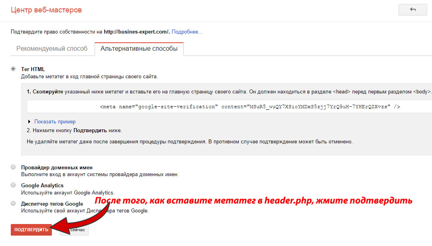Click the Тег HTML label text
Image resolution: width=432 pixels, height=246 pixels.
33,69
